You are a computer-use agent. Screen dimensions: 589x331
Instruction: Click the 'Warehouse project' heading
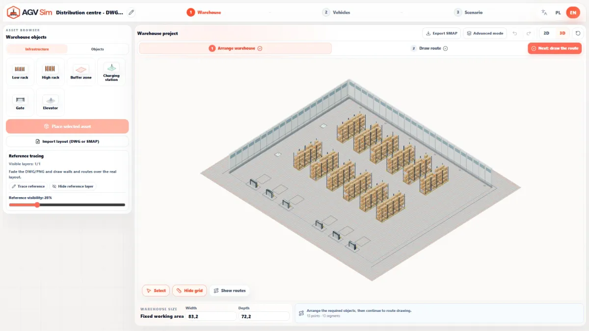click(158, 33)
